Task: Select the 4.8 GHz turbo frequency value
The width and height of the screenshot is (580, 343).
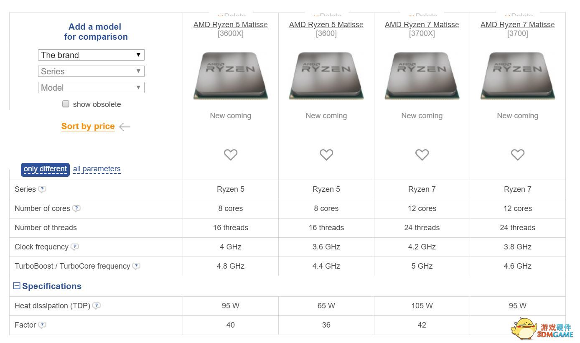Action: pos(231,266)
